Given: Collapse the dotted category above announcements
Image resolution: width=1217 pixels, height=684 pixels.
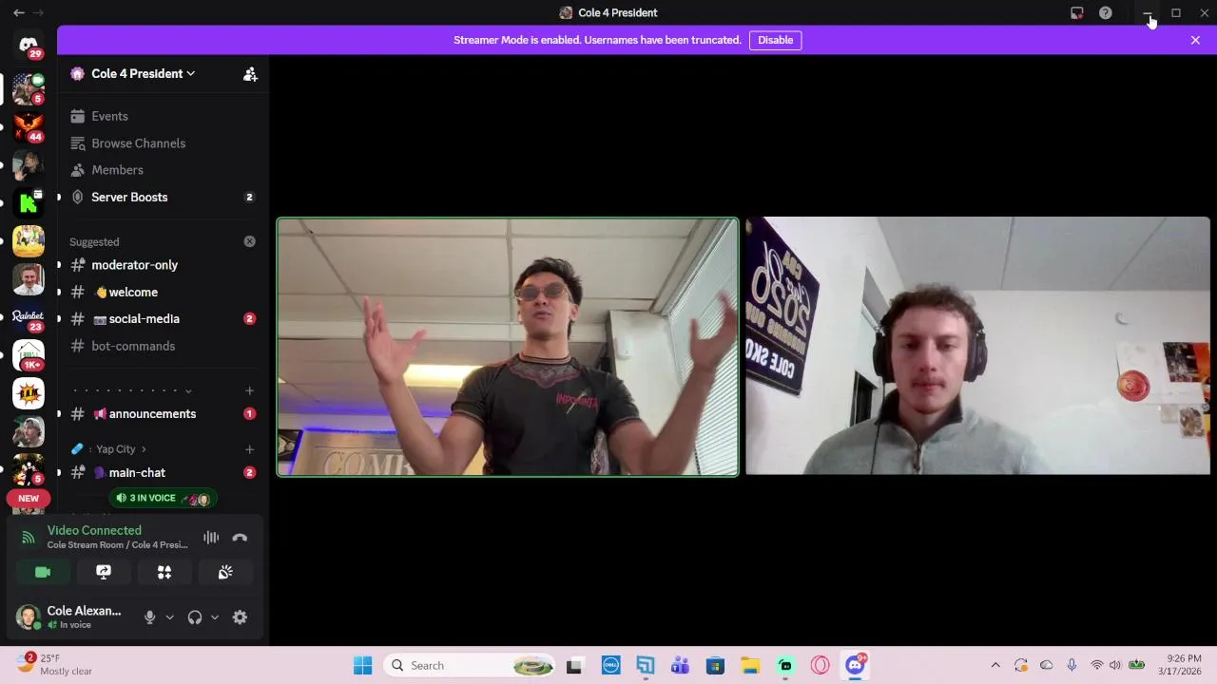Looking at the screenshot, I should coord(132,390).
